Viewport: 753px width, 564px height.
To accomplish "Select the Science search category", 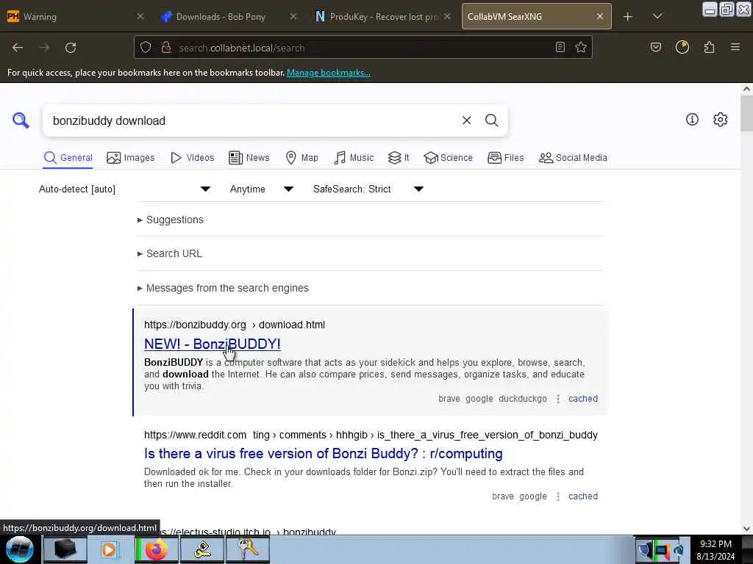I will click(449, 158).
